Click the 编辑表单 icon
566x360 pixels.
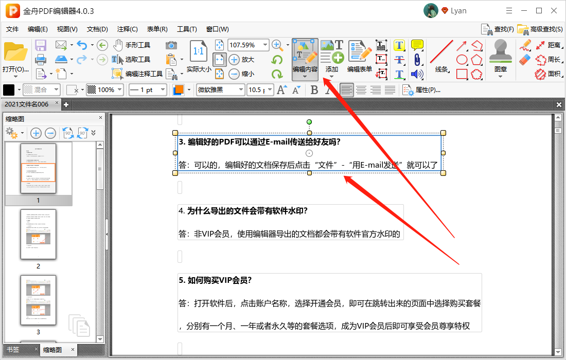tap(360, 51)
